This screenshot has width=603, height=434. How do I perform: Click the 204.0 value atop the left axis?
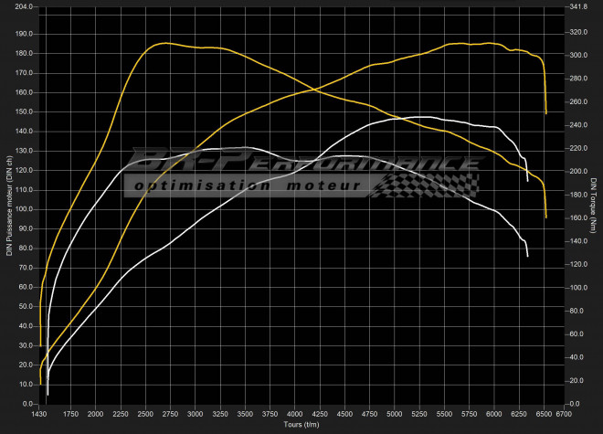pos(24,6)
